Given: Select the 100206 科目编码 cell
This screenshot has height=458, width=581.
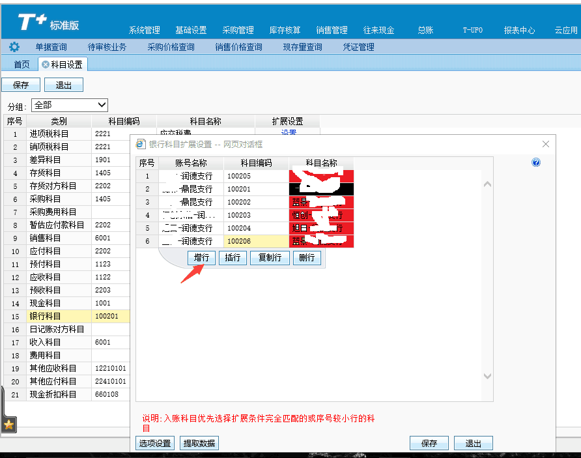Looking at the screenshot, I should tap(256, 241).
